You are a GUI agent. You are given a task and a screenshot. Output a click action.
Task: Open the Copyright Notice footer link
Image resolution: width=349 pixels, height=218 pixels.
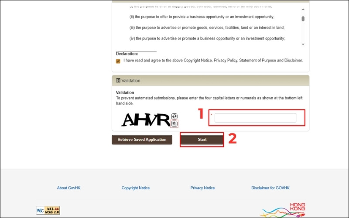136,188
